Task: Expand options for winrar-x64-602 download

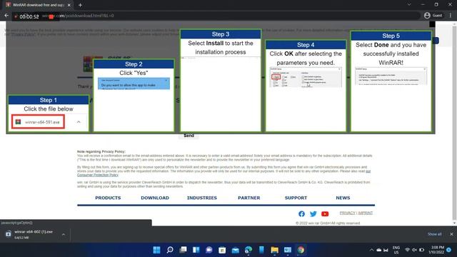Action: coord(64,234)
